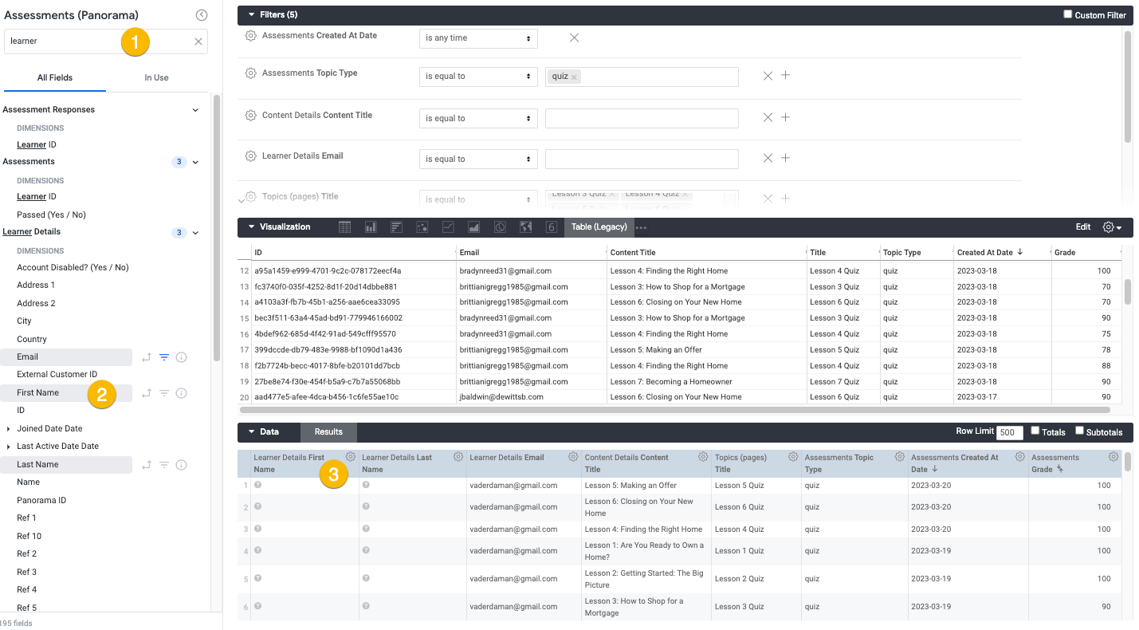The height and width of the screenshot is (630, 1139).
Task: Click the filter icon beside Email field
Action: point(164,357)
